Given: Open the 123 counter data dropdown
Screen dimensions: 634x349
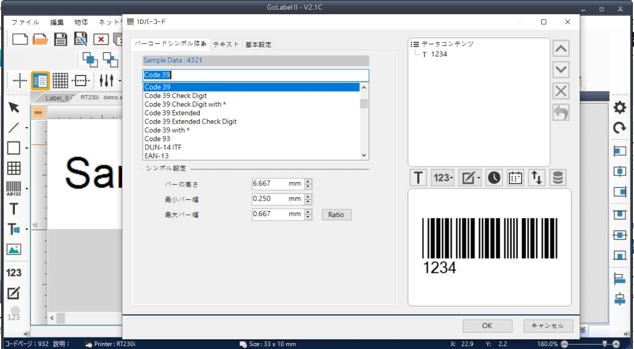Looking at the screenshot, I should click(443, 178).
